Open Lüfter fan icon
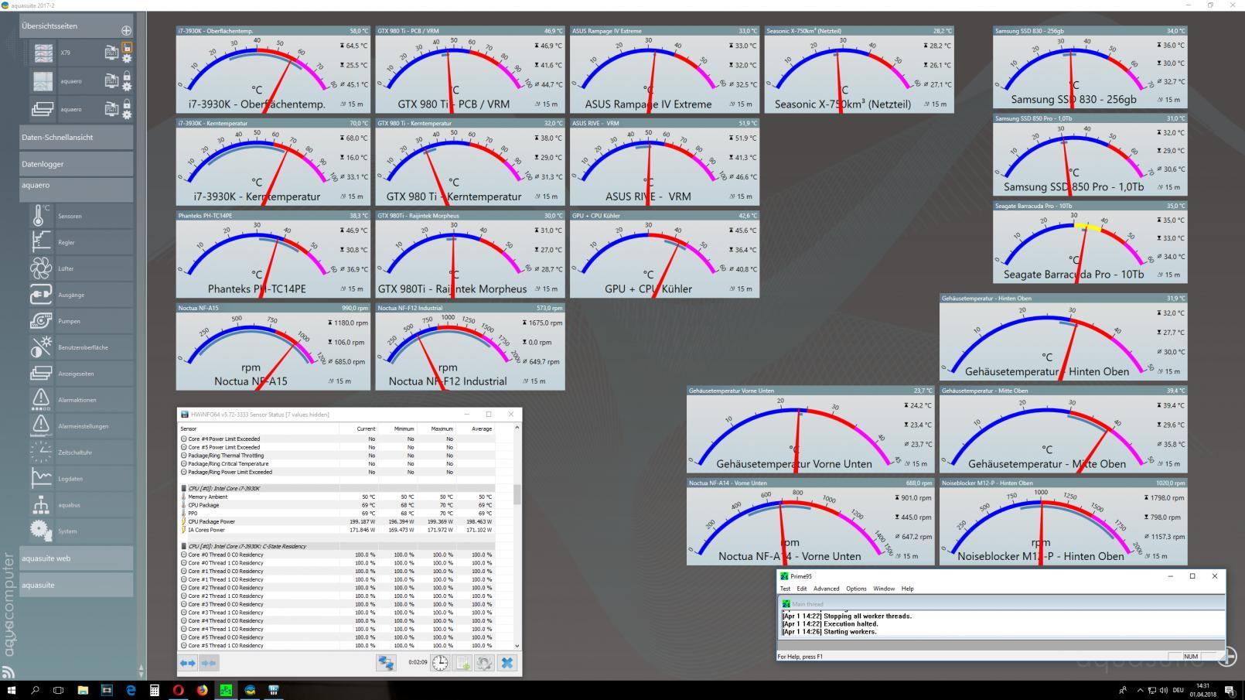 (40, 268)
